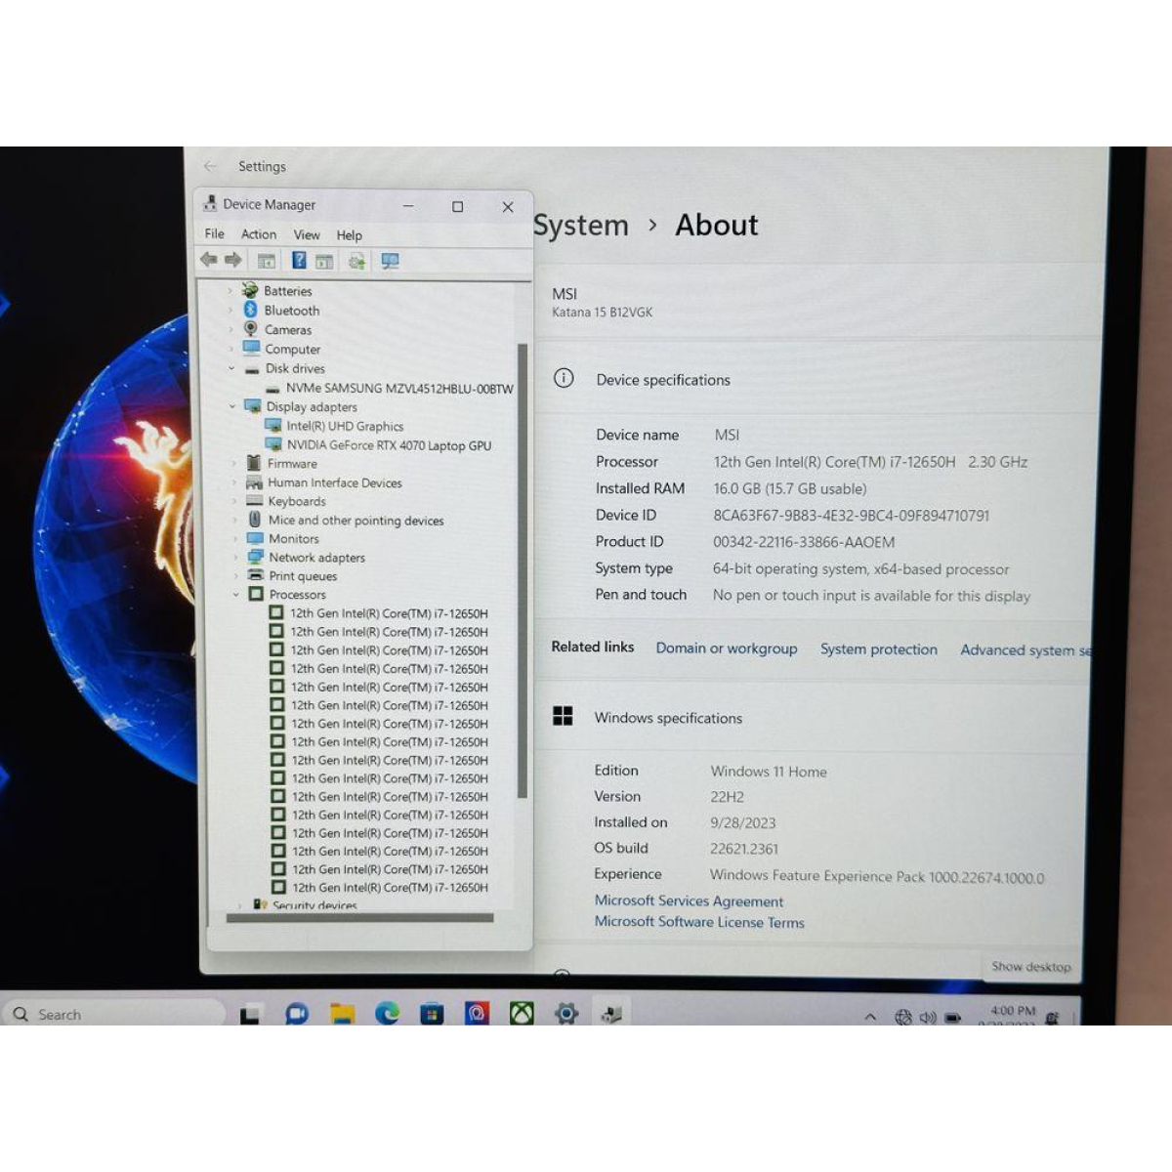Viewport: 1172px width, 1172px height.
Task: Select the NVMe SAMSUNG disk drive entry
Action: 398,389
